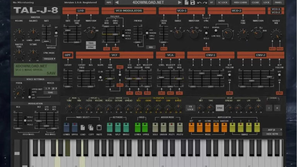This screenshot has width=297, height=167.
Task: Click the LFO Sync button
Action: point(91,47)
